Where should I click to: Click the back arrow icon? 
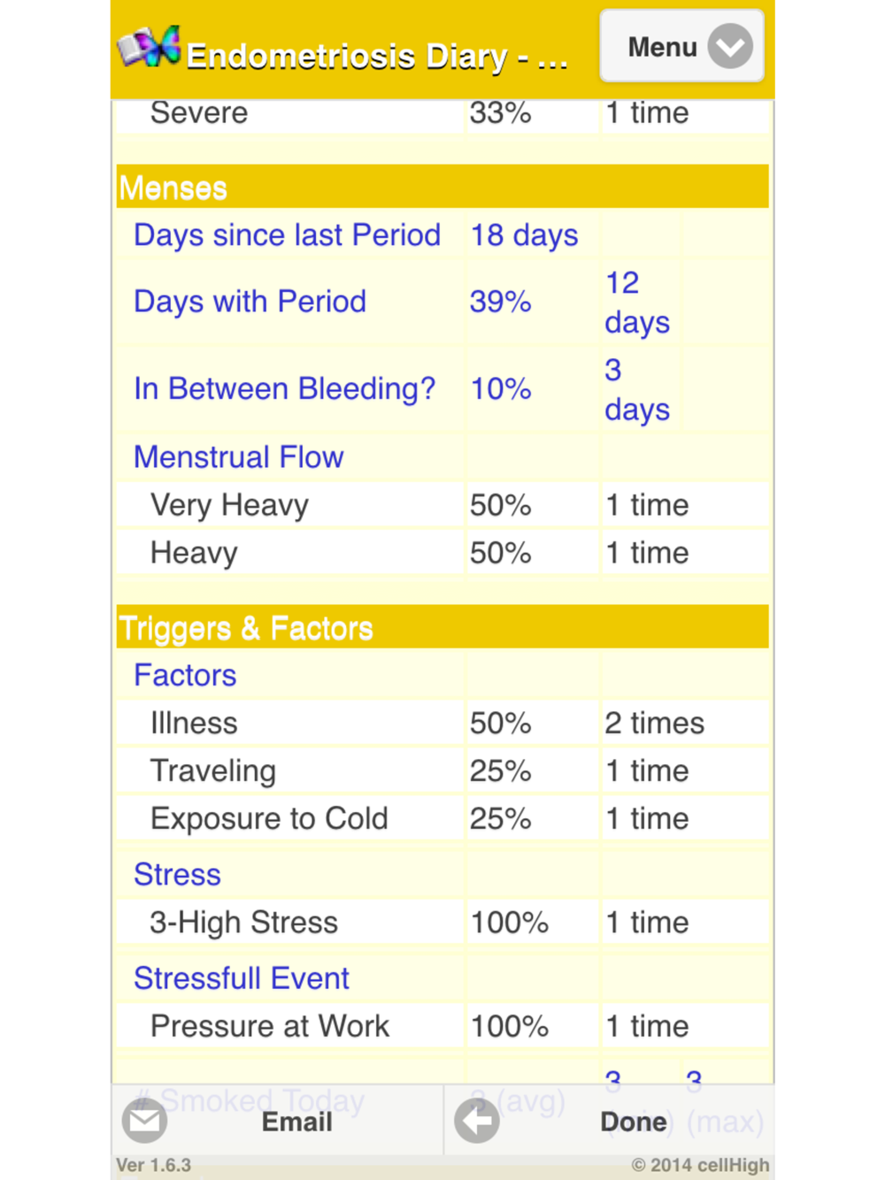tap(477, 1122)
